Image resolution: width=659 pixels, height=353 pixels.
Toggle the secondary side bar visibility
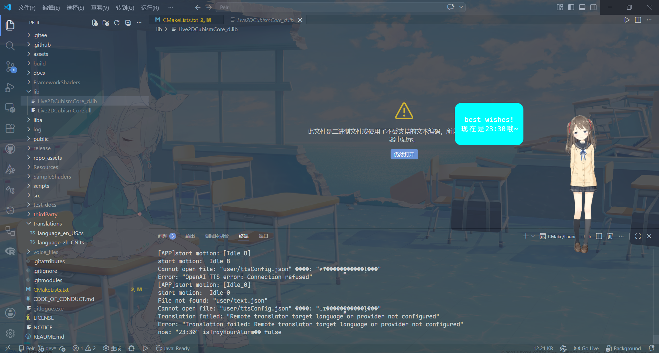click(593, 7)
